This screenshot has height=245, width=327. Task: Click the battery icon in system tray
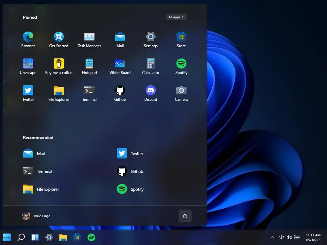(x=297, y=237)
